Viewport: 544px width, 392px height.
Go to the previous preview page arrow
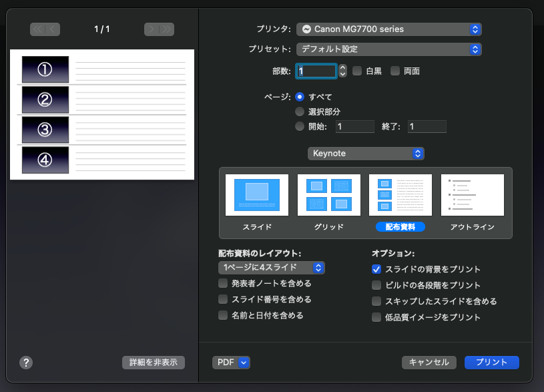coord(45,29)
